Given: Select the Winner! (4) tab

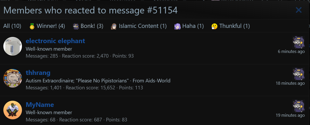Looking at the screenshot, I should tap(47, 26).
